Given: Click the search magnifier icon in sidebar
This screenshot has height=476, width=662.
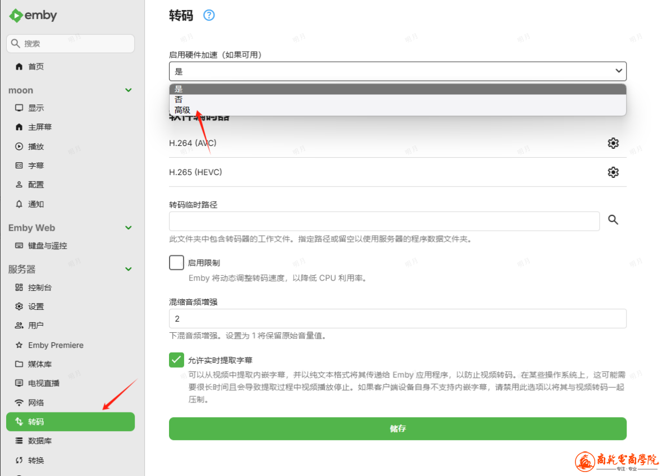Looking at the screenshot, I should click(16, 43).
